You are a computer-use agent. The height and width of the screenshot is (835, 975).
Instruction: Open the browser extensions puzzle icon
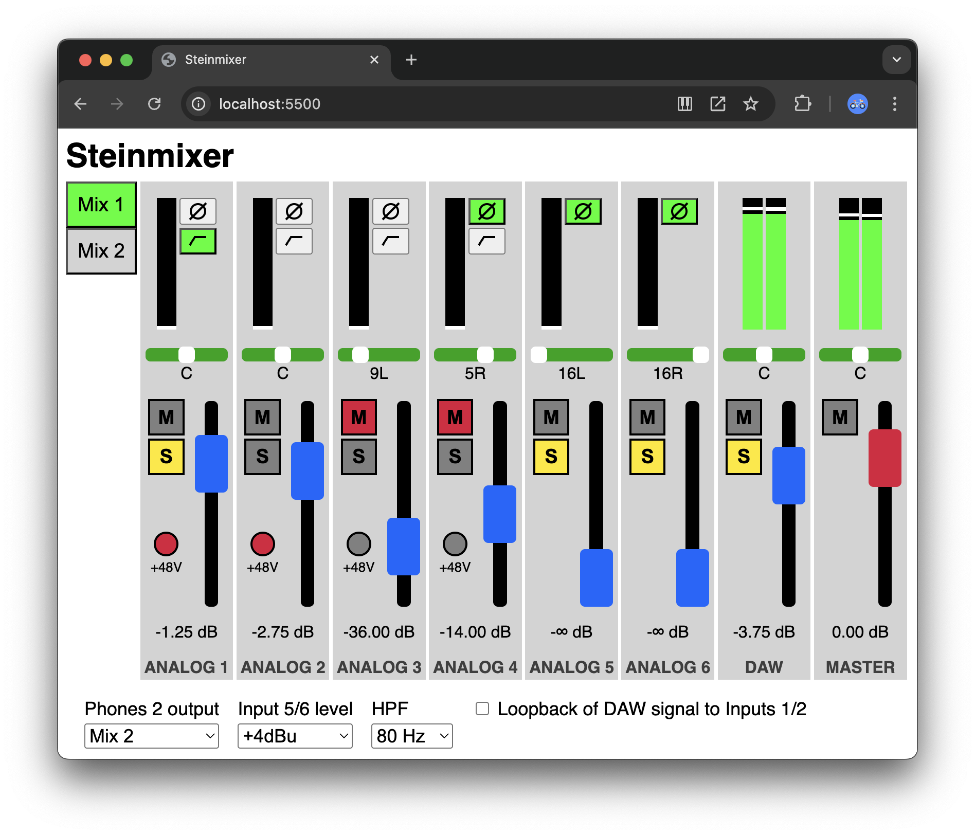point(802,104)
